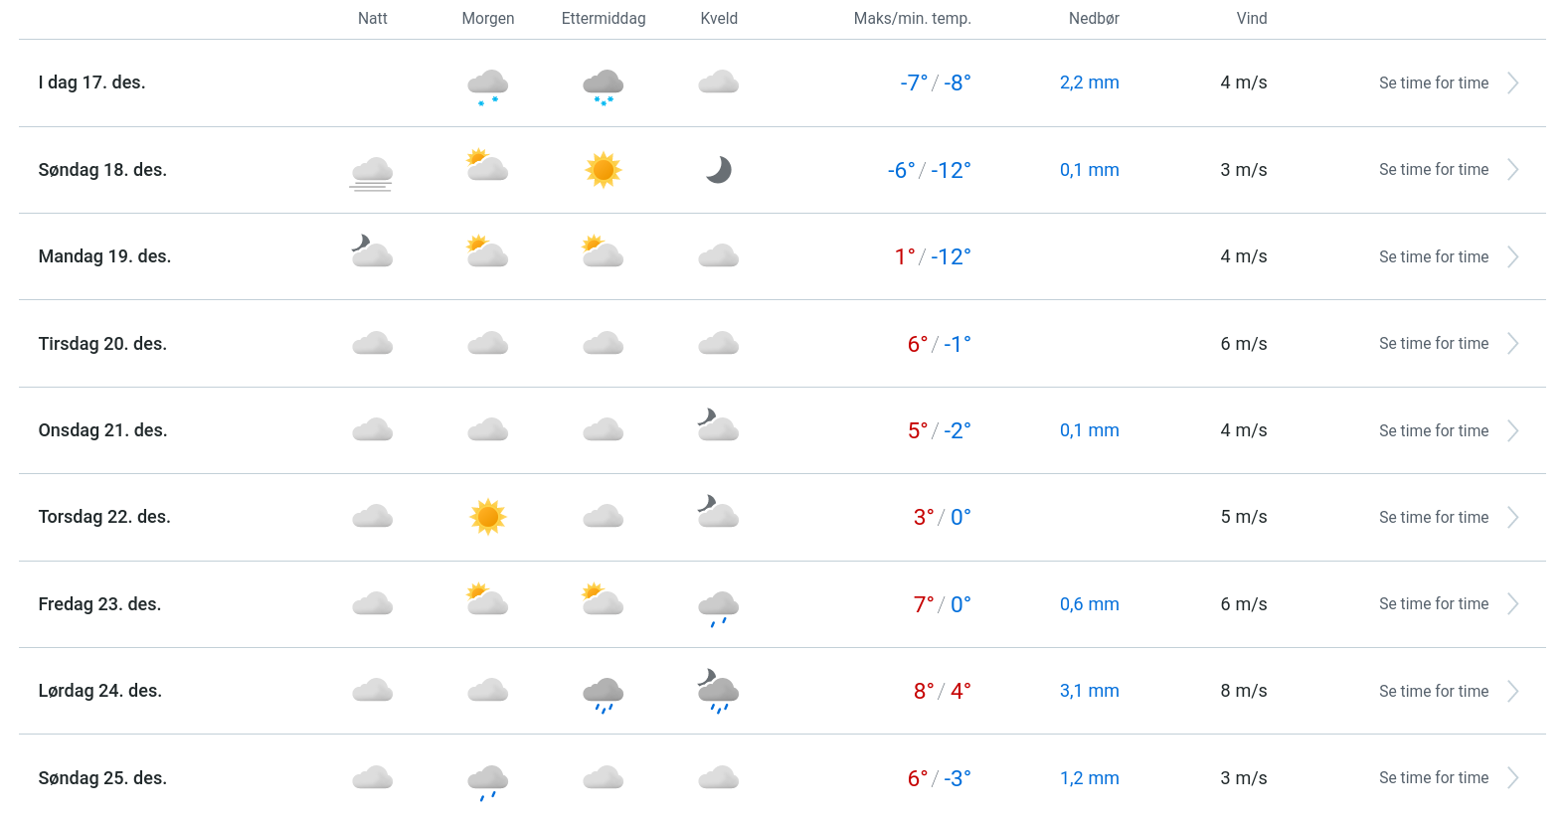Click Mandag 19. night partly cloudy moon icon
Viewport: 1565px width, 820px height.
372,252
